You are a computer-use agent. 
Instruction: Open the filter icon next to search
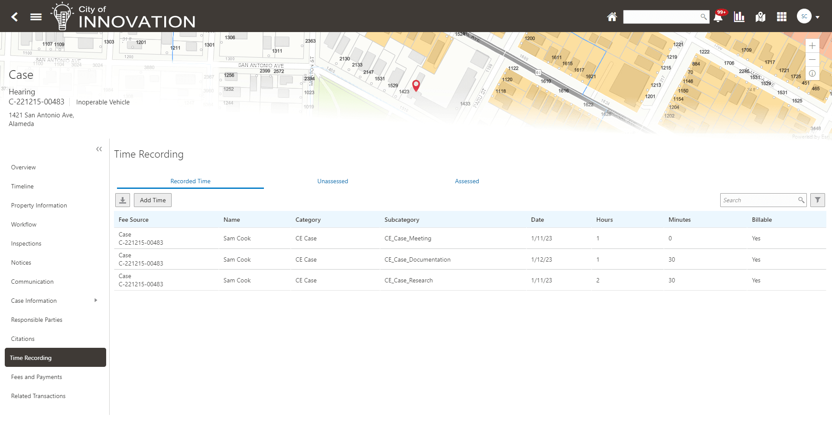[818, 200]
